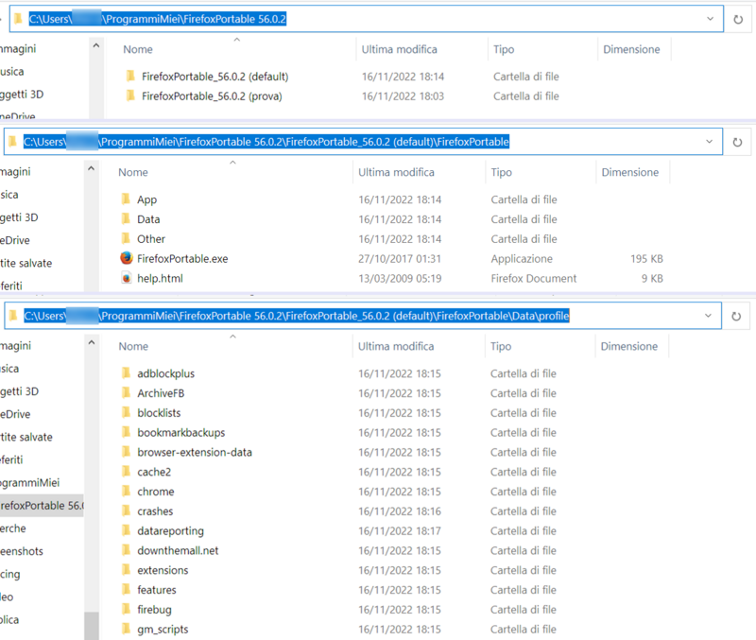Click the address path ending in FirefoxPortable
The image size is (756, 640).
pyautogui.click(x=266, y=142)
